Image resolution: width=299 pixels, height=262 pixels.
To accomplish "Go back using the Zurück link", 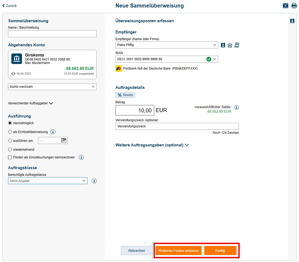I will pyautogui.click(x=9, y=5).
